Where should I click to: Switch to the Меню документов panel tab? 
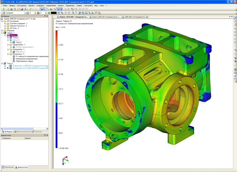tap(22, 132)
